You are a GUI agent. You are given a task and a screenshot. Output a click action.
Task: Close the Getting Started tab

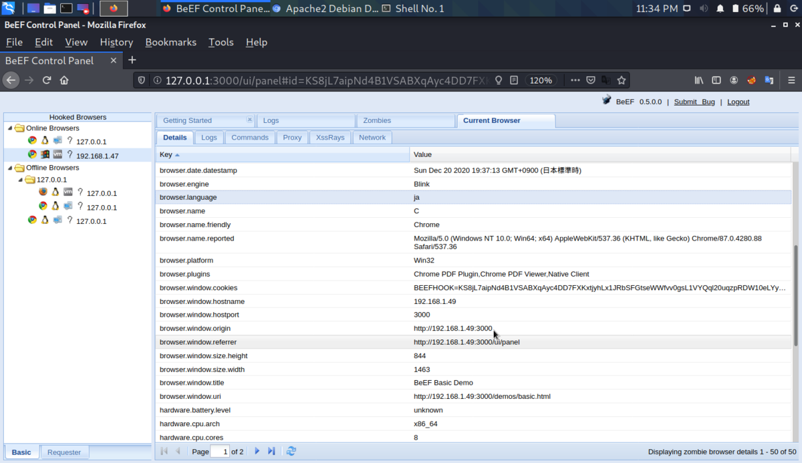click(x=249, y=120)
